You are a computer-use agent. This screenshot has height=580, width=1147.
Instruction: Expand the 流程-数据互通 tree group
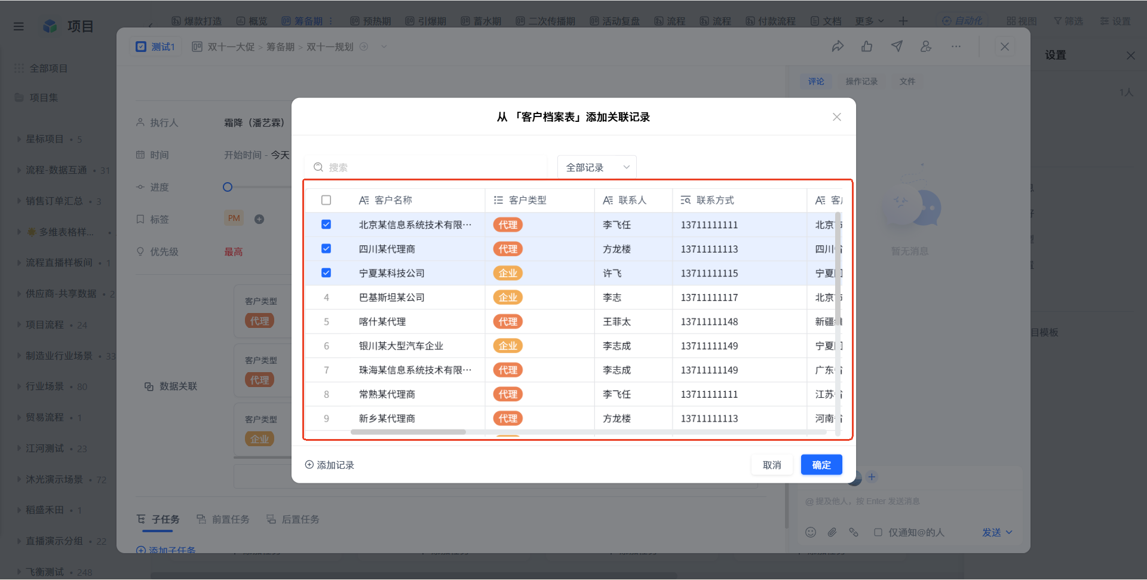[19, 170]
